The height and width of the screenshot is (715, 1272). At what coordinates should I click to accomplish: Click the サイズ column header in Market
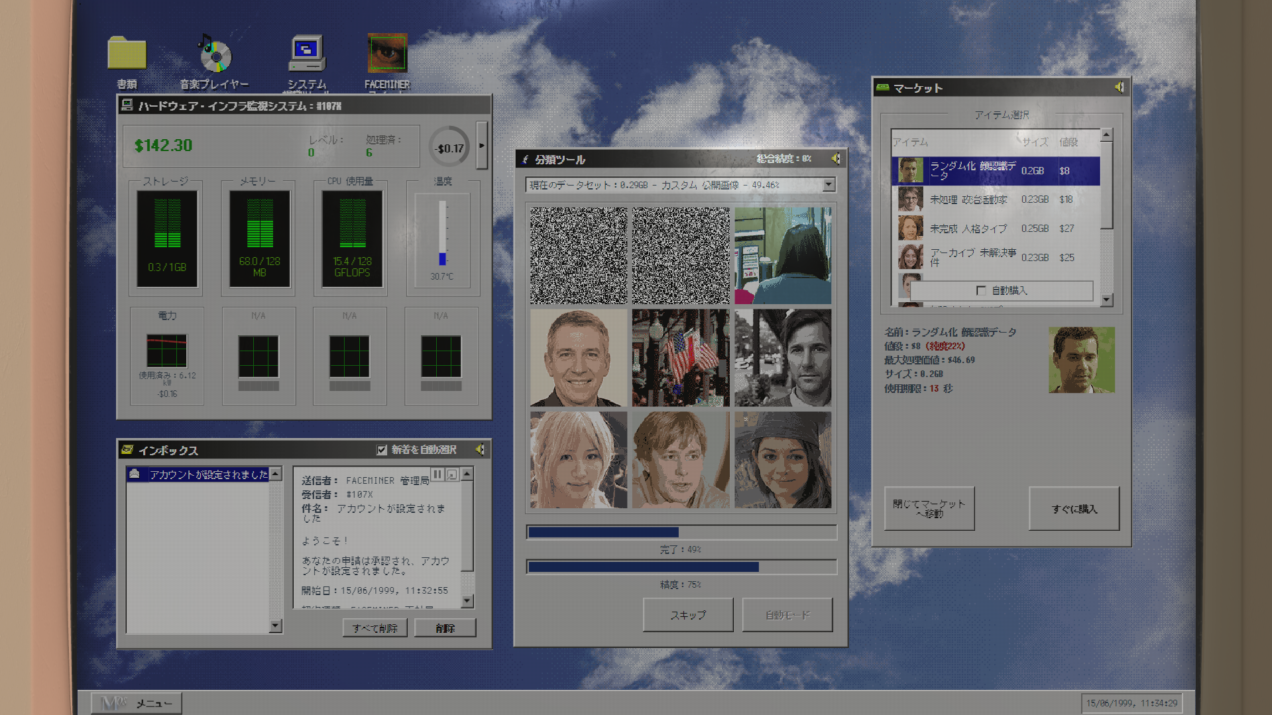coord(1035,142)
